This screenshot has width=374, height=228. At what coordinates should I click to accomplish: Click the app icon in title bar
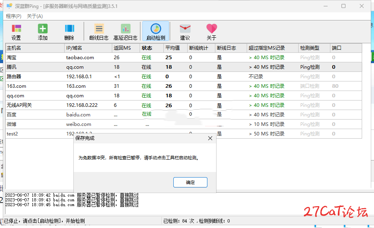(x=9, y=6)
